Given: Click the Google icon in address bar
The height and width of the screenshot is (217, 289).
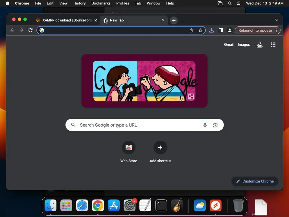Looking at the screenshot, I should [x=42, y=30].
